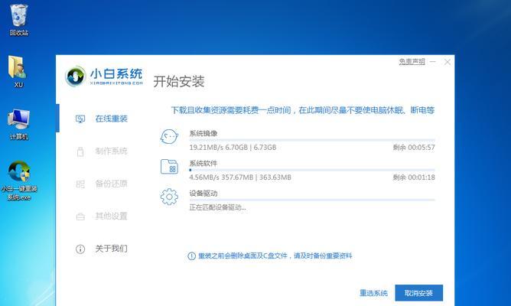Click the 系统软件 folder icon
Viewport: 511px width, 306px height.
pyautogui.click(x=169, y=167)
